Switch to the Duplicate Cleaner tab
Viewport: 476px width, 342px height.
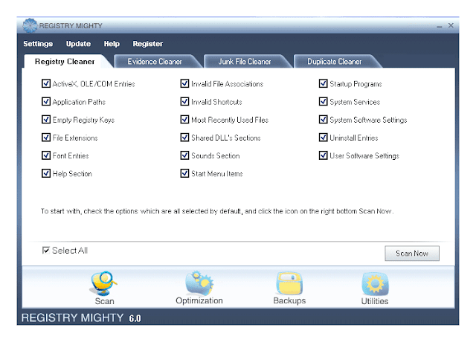(335, 62)
